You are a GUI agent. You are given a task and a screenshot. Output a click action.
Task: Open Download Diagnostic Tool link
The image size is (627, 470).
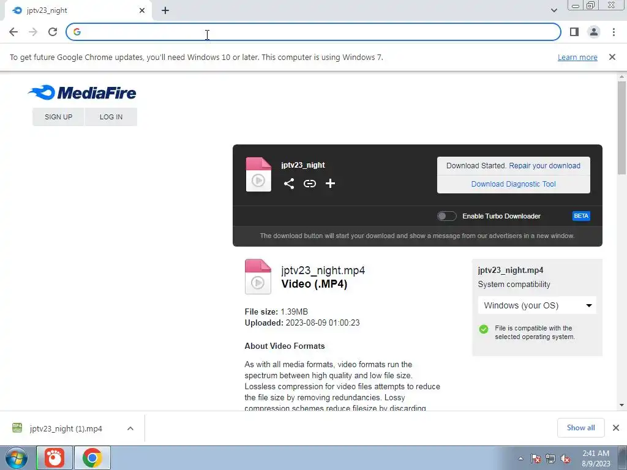[514, 184]
